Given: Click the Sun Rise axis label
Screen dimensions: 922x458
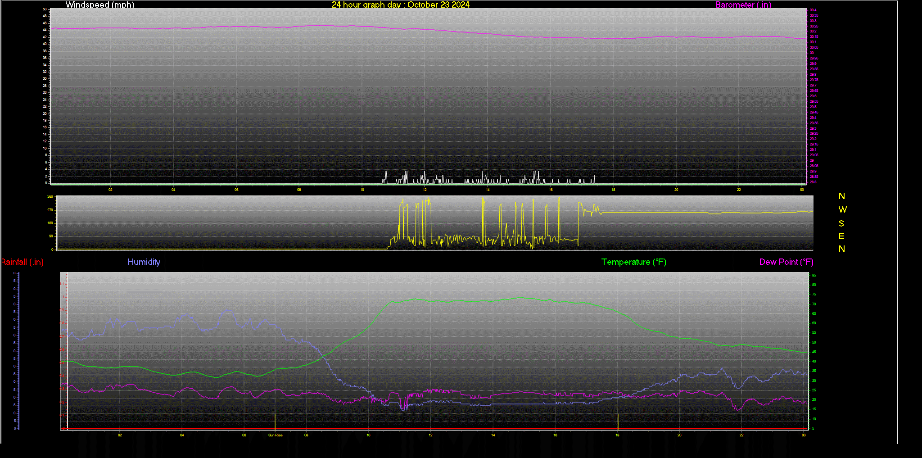Looking at the screenshot, I should [276, 435].
